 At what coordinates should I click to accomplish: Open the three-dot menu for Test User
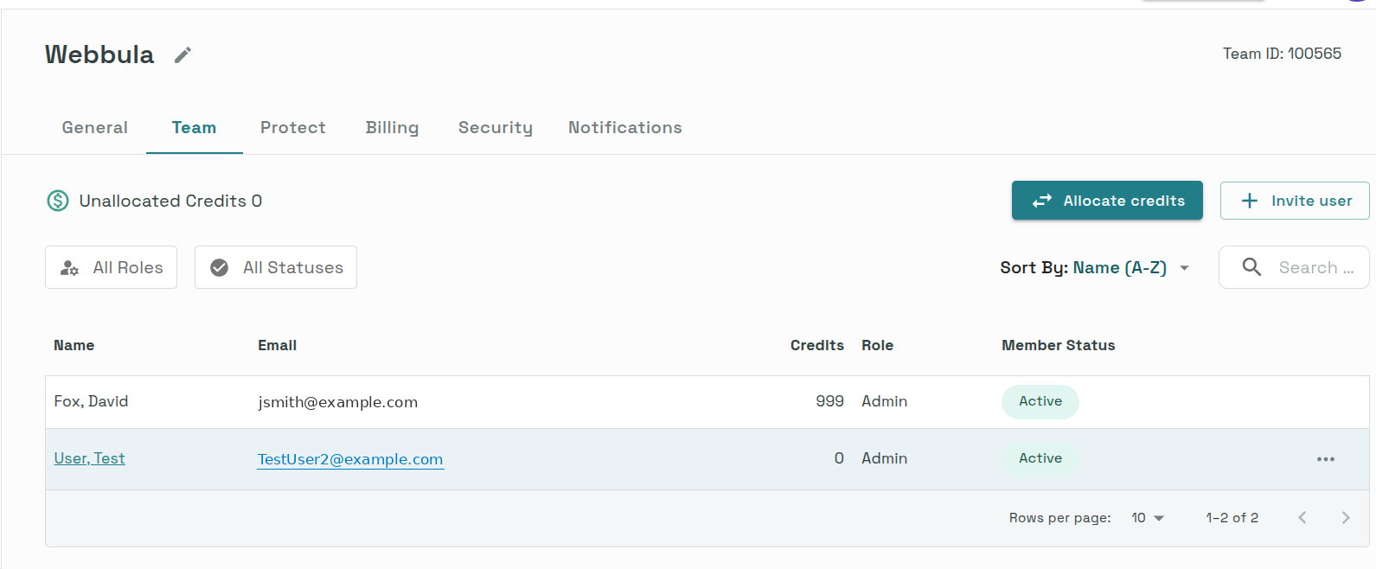(1325, 459)
